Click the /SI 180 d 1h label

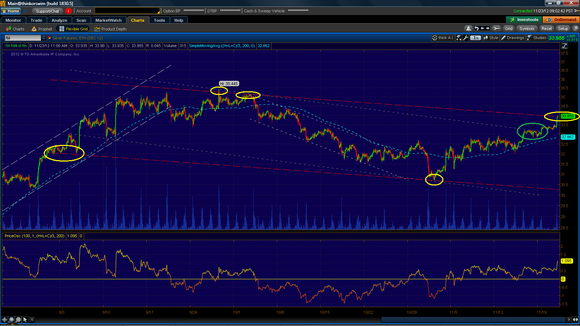[16, 46]
